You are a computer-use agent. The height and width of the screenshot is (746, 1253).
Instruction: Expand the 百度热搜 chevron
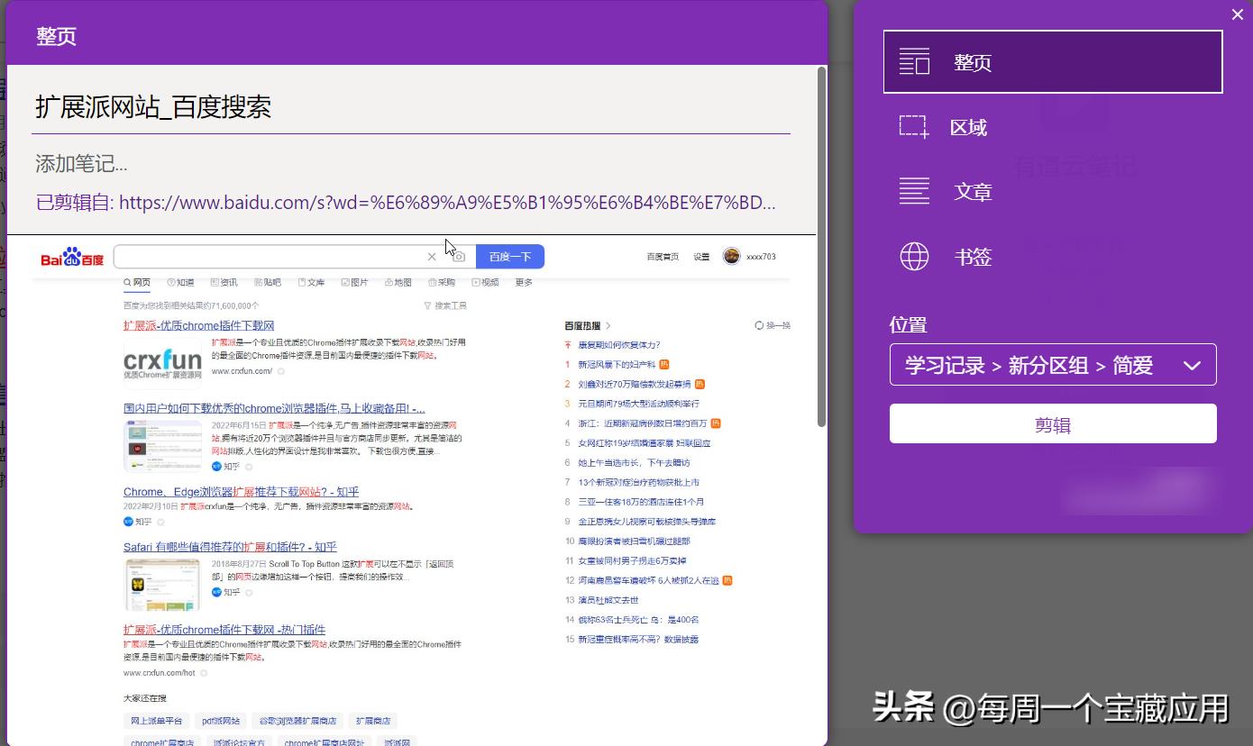[608, 325]
